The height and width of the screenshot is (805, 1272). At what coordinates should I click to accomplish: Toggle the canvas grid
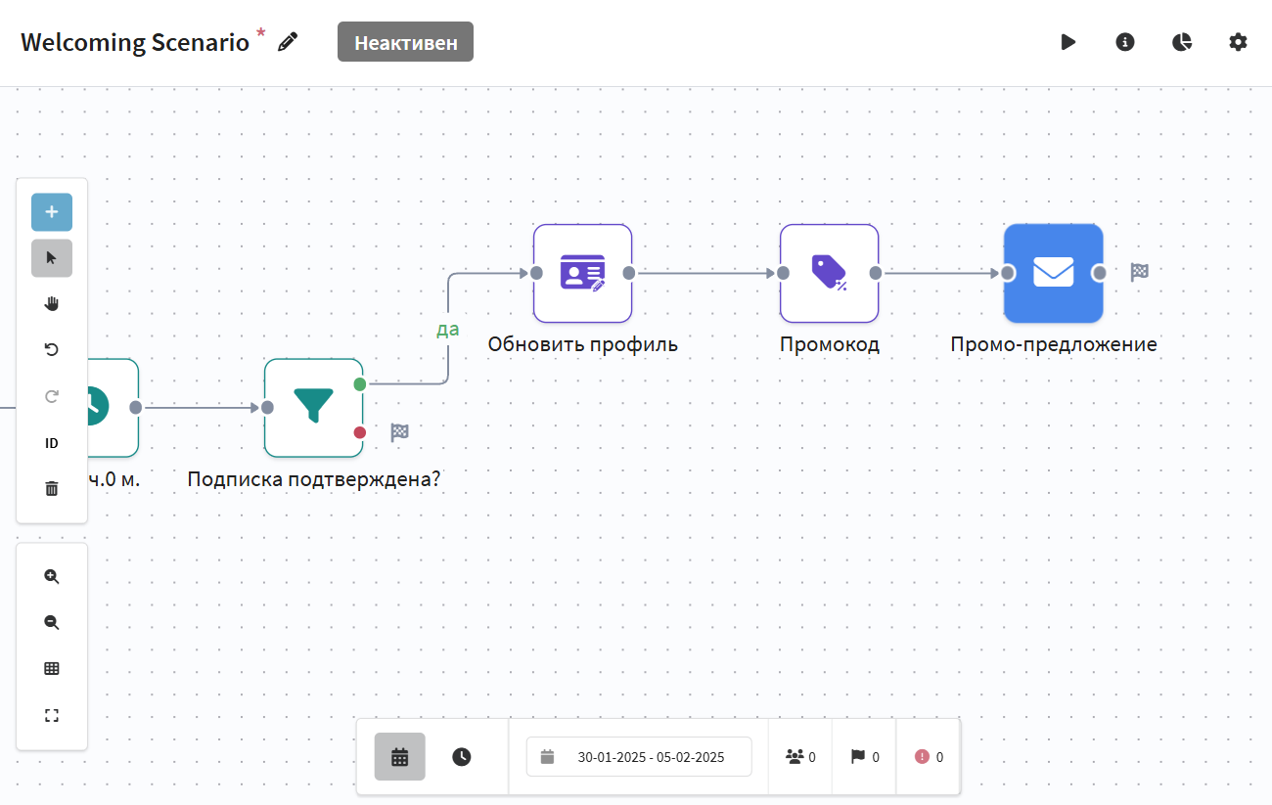pyautogui.click(x=52, y=669)
